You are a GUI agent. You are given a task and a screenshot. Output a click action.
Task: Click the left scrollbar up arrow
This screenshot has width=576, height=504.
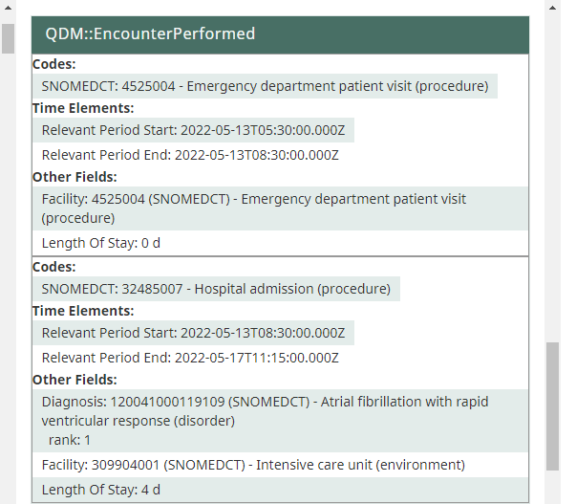[x=8, y=8]
